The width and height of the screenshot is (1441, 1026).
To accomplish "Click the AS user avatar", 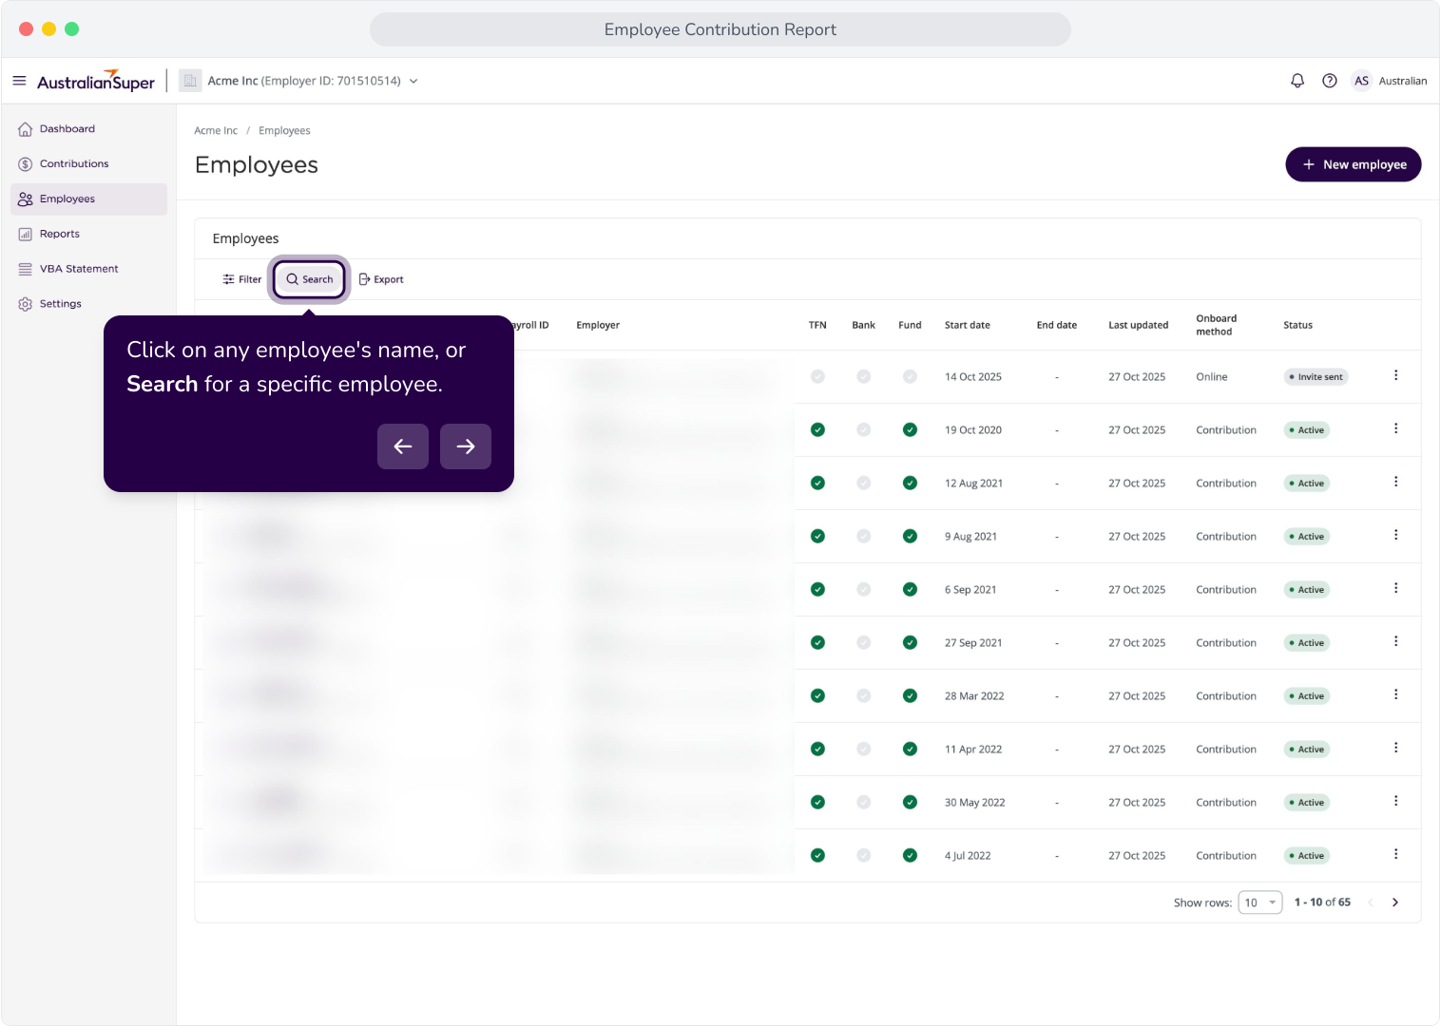I will pyautogui.click(x=1361, y=81).
